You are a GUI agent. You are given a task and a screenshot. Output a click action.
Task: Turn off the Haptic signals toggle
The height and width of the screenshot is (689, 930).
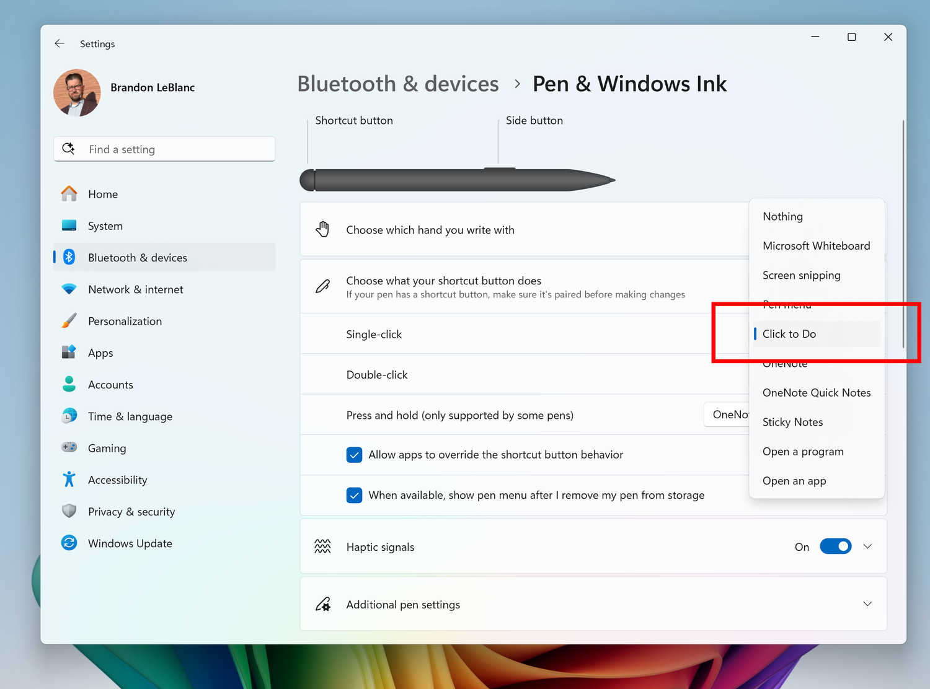835,546
